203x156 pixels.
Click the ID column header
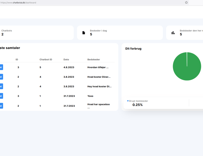pos(17,60)
